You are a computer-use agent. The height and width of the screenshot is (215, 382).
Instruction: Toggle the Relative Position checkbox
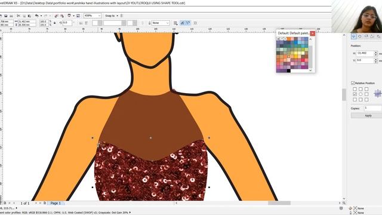point(353,83)
